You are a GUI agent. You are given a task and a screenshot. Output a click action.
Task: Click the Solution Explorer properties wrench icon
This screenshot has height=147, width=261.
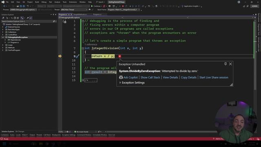pyautogui.click(x=28, y=18)
